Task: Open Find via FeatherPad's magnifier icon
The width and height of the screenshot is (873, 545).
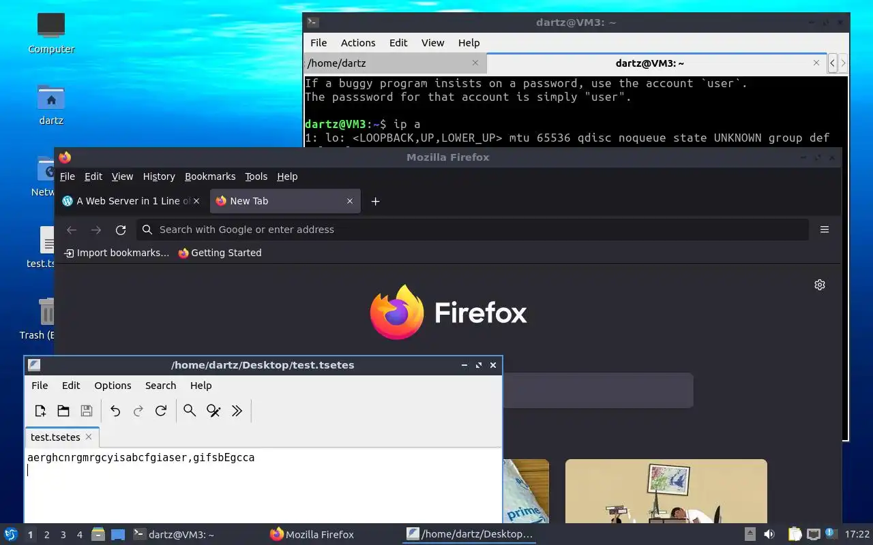Action: [190, 411]
